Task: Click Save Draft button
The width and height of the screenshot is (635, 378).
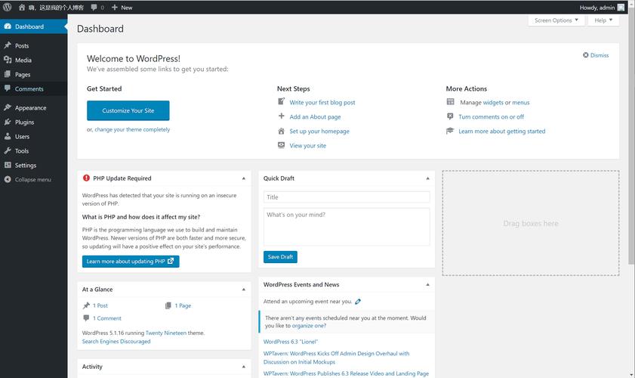Action: click(280, 257)
